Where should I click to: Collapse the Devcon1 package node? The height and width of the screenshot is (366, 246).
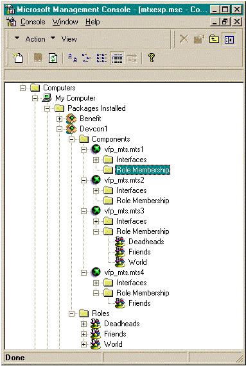click(x=59, y=129)
